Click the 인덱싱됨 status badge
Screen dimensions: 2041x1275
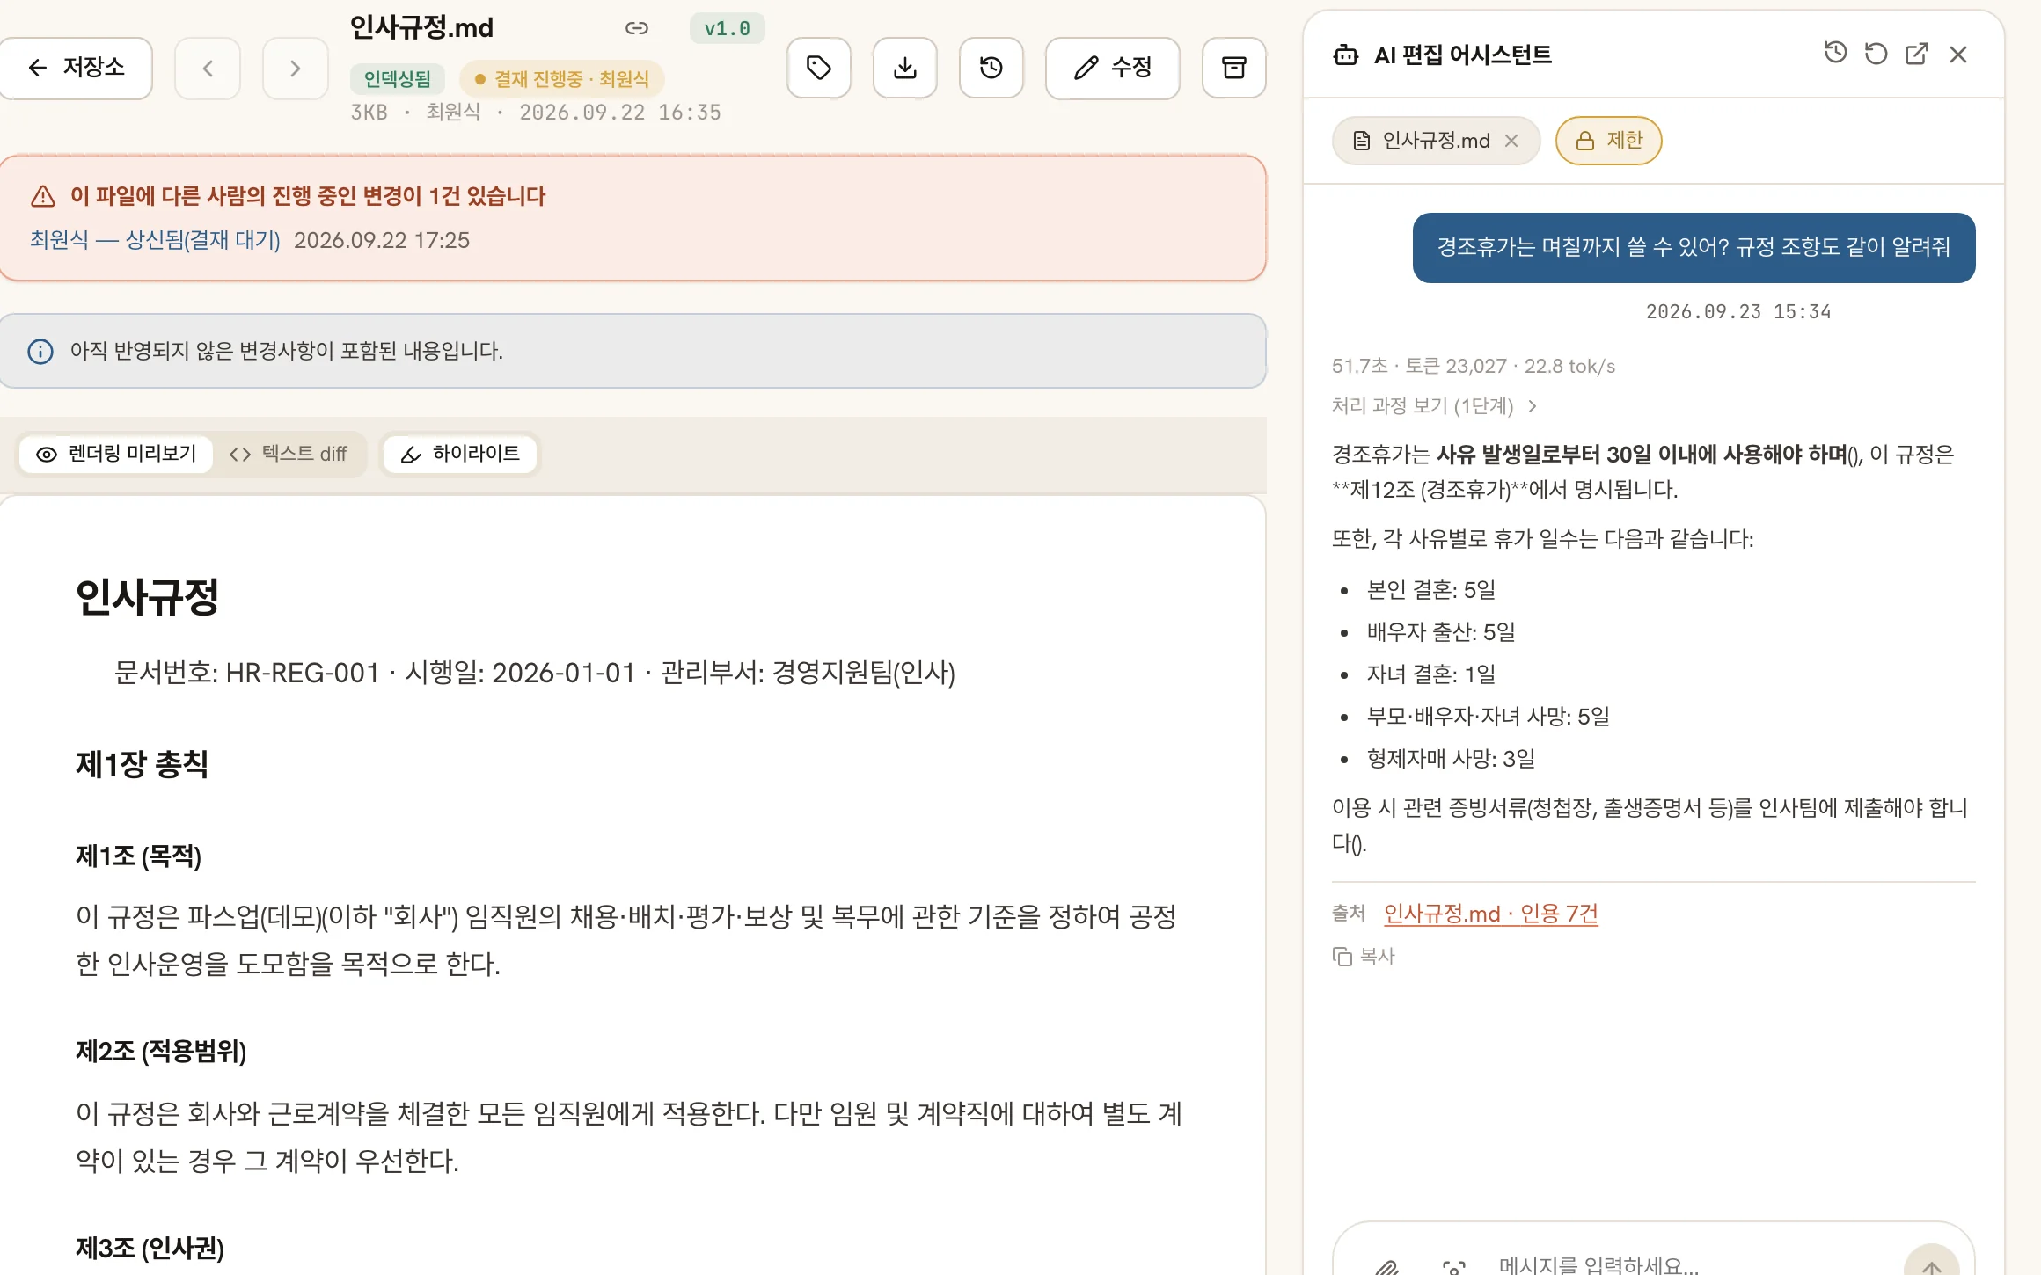[x=398, y=79]
